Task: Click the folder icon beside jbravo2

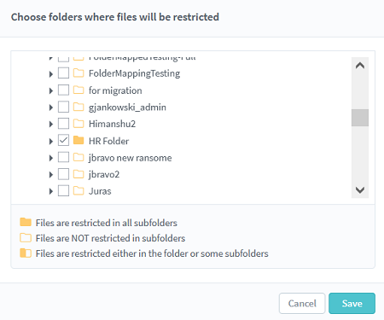Action: coord(79,174)
